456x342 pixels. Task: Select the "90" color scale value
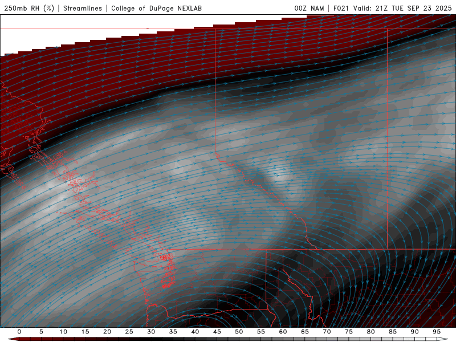click(x=415, y=332)
